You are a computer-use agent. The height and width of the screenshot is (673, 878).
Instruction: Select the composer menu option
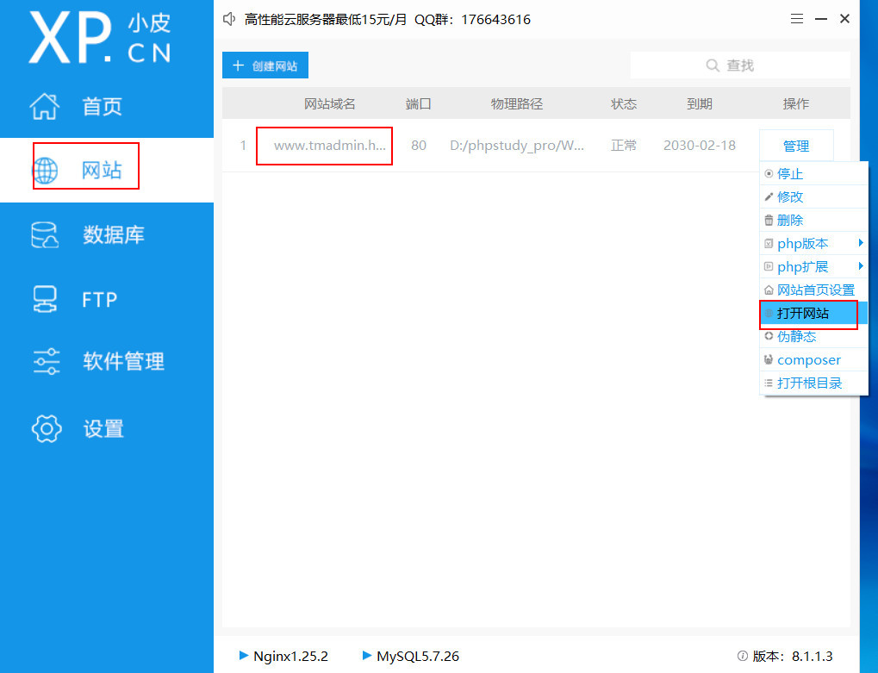[808, 360]
